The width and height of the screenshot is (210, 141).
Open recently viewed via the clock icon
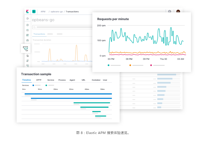pos(27,18)
